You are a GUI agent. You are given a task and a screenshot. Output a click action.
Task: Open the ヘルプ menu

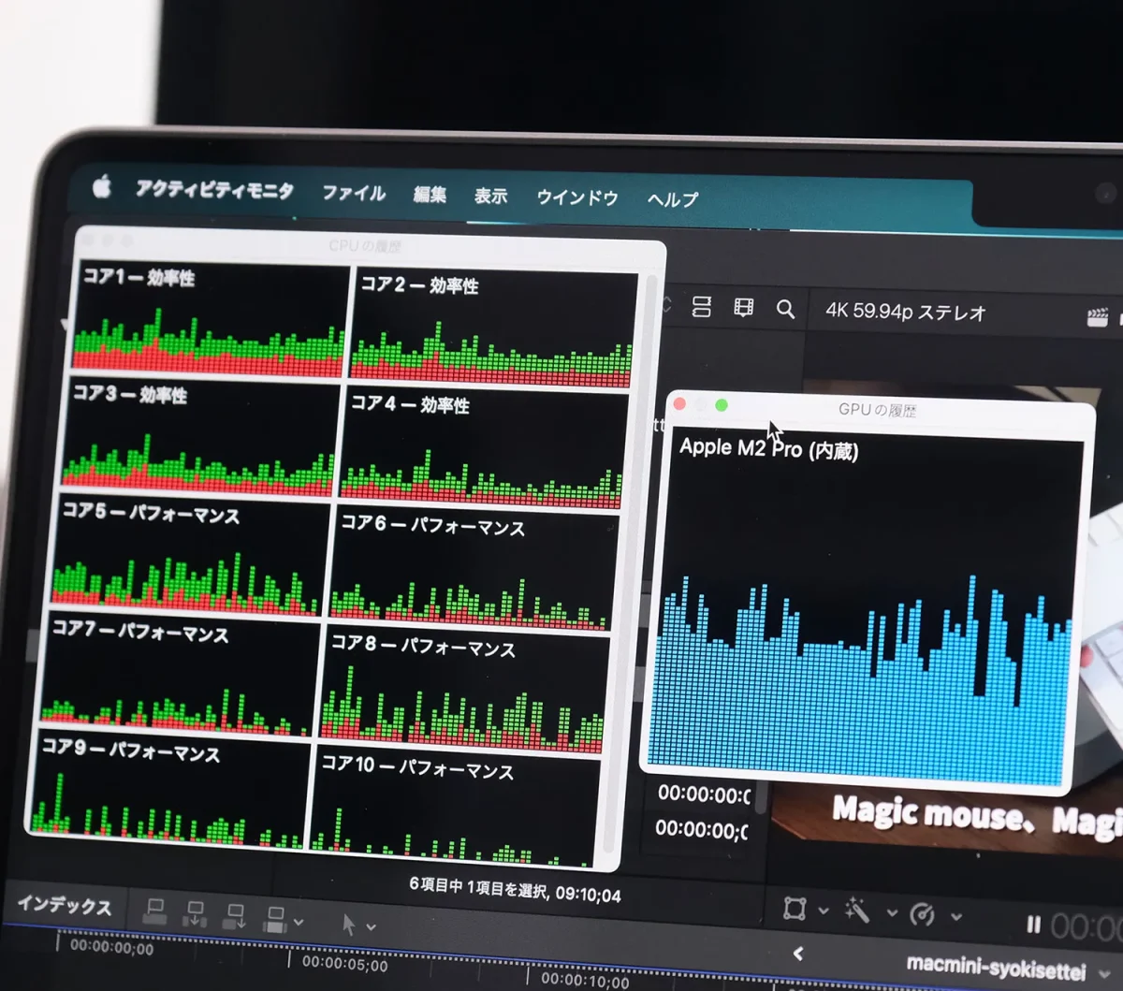[673, 199]
